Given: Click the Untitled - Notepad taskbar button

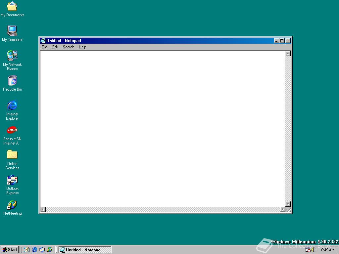Looking at the screenshot, I should tap(84, 250).
